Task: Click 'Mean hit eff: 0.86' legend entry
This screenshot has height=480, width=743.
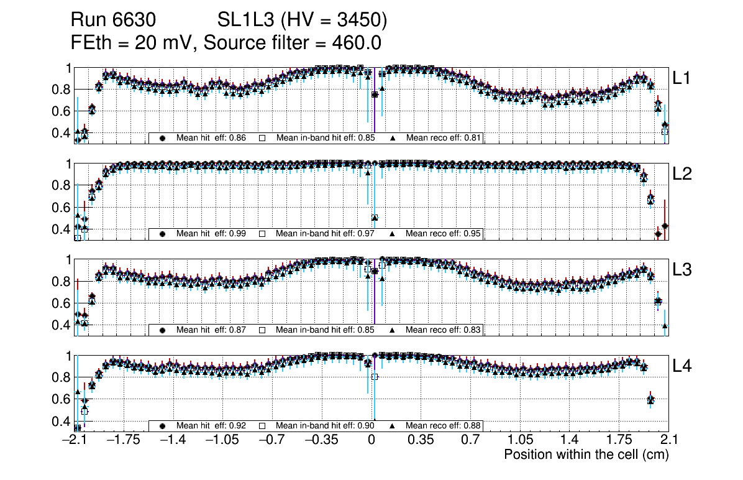Action: click(x=211, y=138)
